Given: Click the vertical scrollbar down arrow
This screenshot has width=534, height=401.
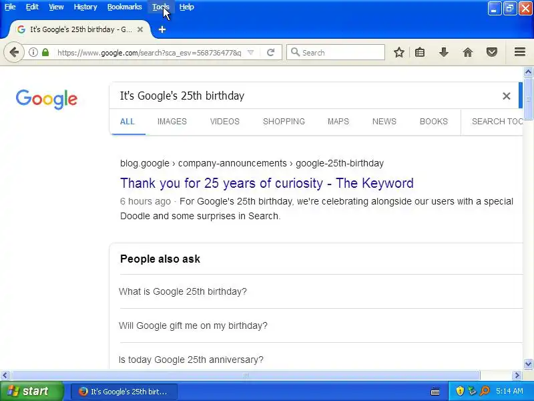Looking at the screenshot, I should pos(528,364).
